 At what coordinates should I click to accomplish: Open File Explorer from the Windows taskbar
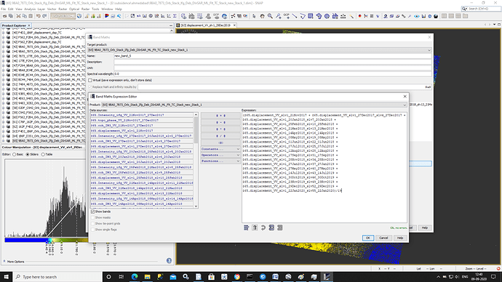tap(147, 277)
